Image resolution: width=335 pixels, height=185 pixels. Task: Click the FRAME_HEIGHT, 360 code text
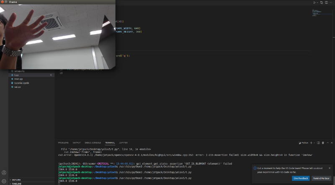[x=129, y=32]
